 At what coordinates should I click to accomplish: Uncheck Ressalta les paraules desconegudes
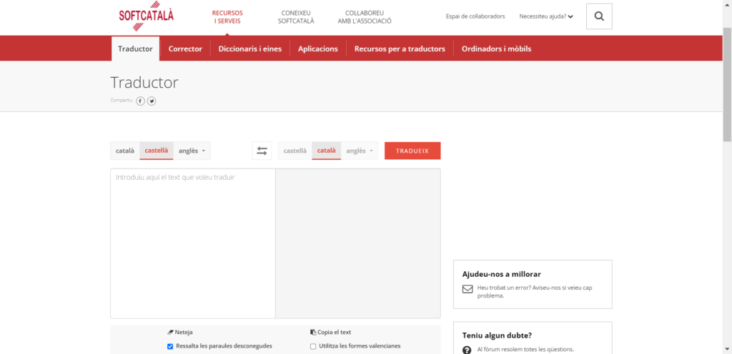170,346
